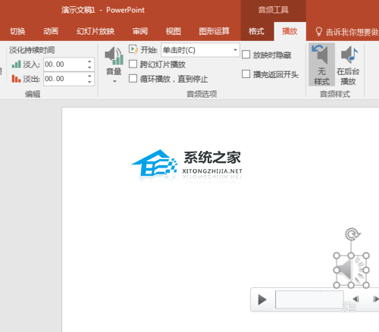Enable 循环播放，直到停止 checkbox

click(133, 79)
